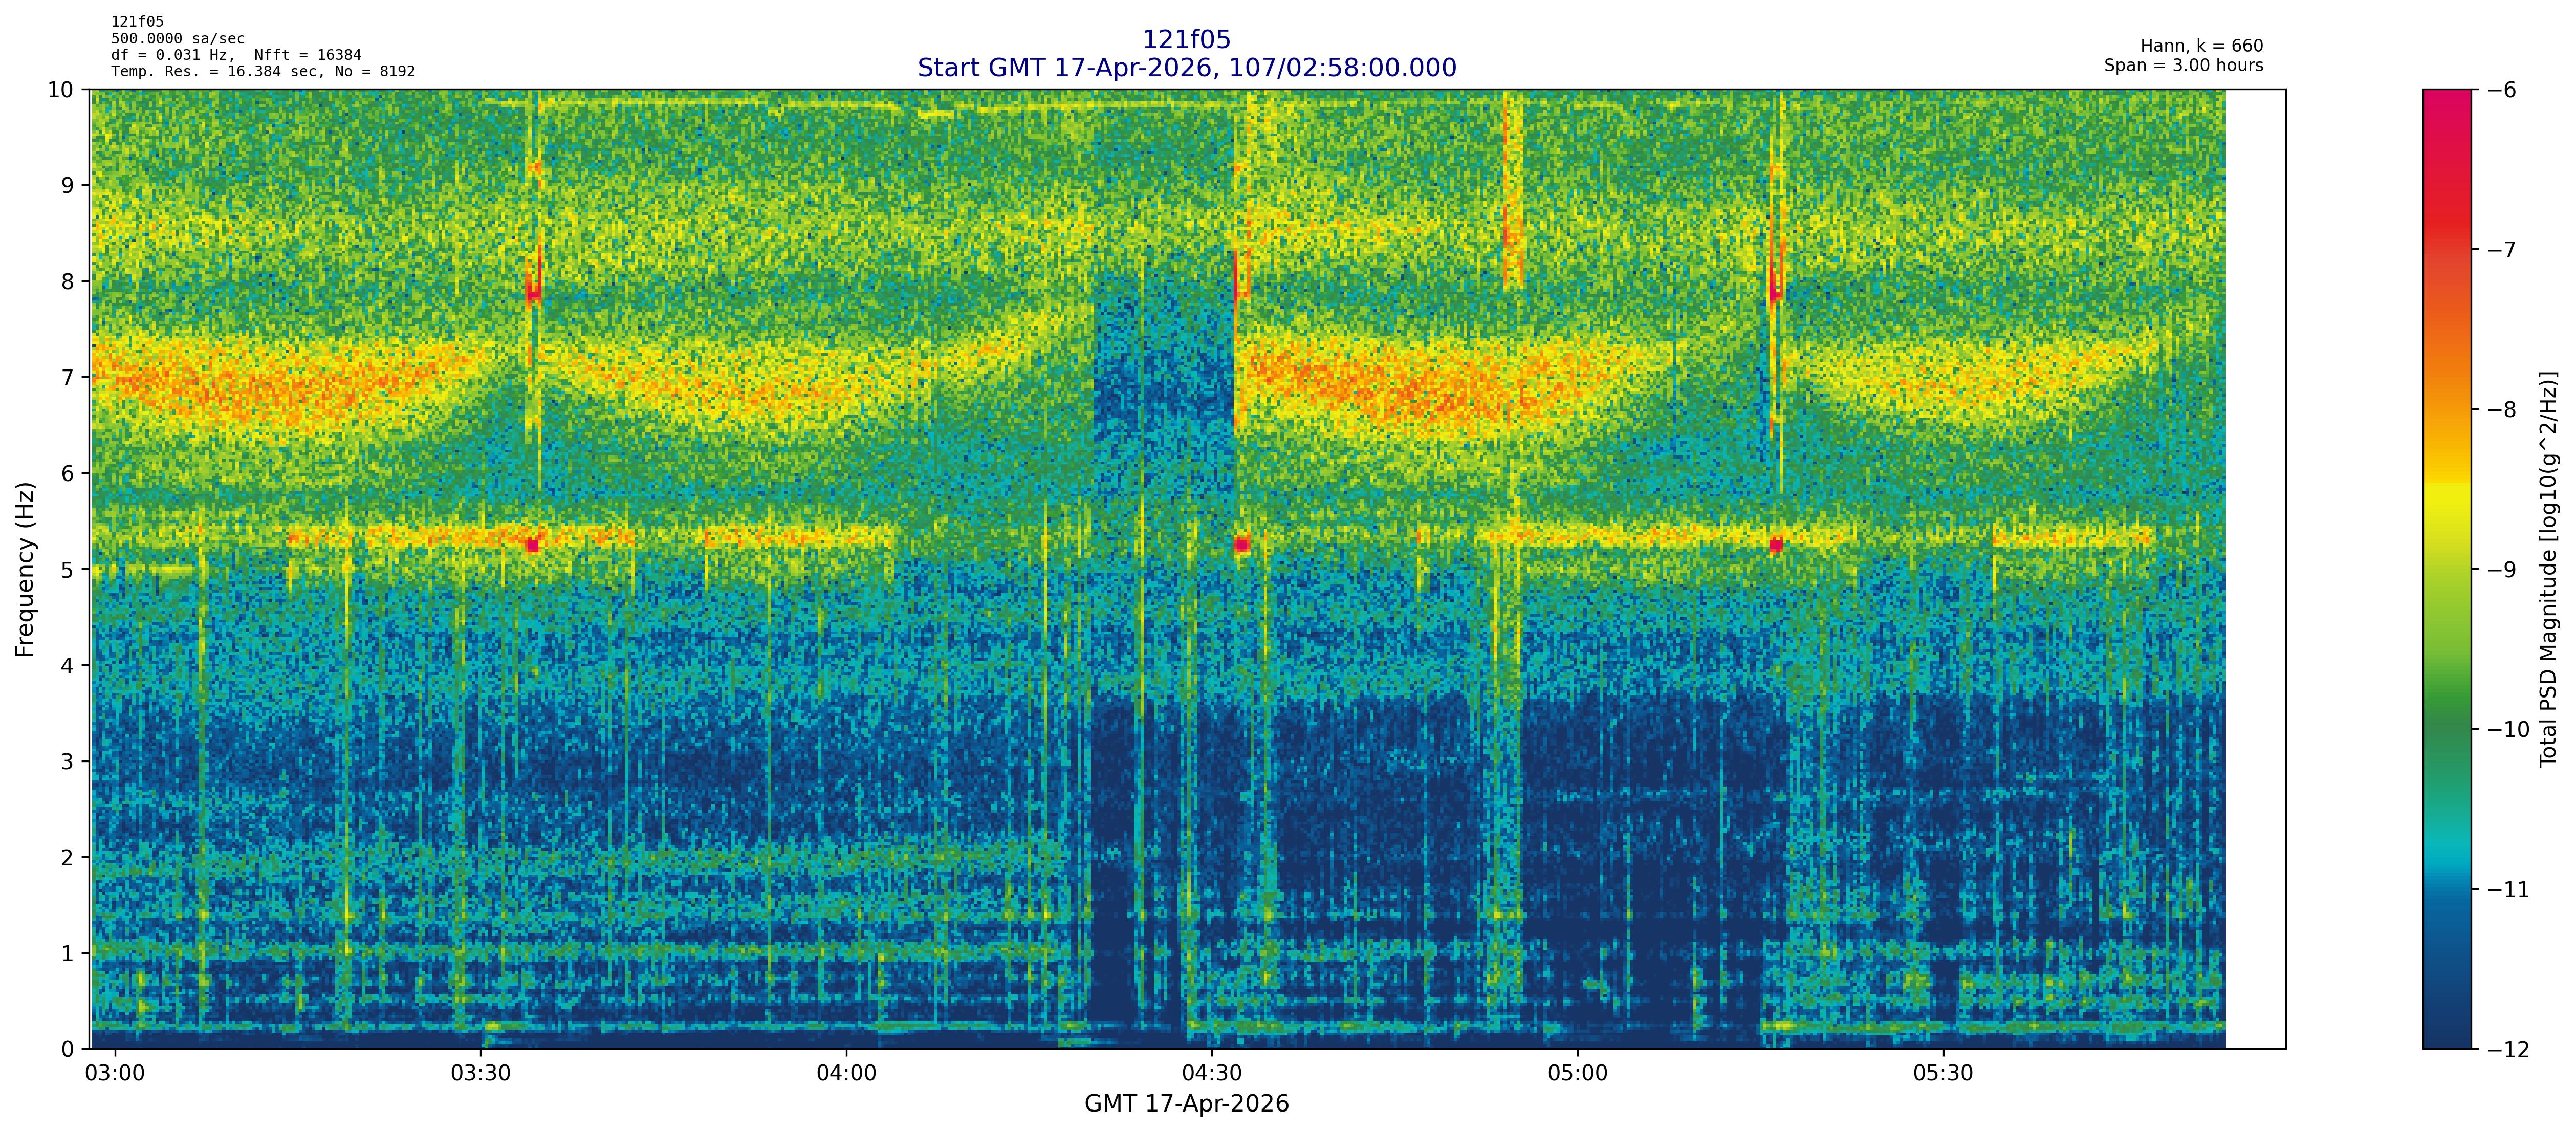The image size is (2576, 1132).
Task: Click the 04:00 time axis label
Action: [846, 1074]
